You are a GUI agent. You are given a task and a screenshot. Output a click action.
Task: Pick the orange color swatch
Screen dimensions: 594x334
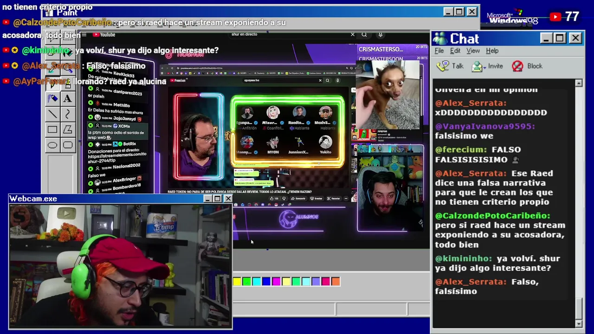pos(336,281)
